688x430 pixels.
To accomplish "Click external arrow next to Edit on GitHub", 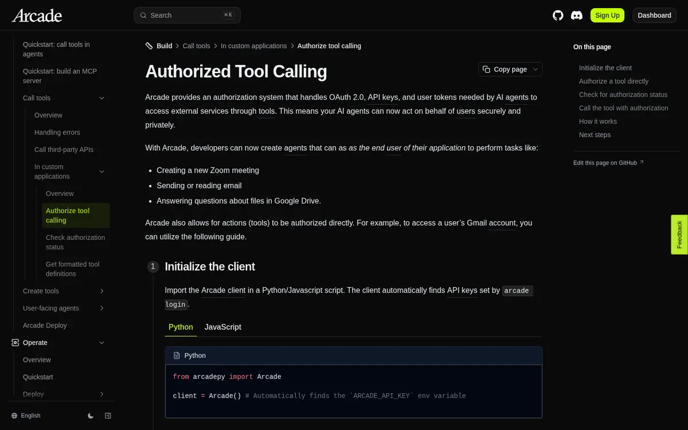I will (642, 162).
